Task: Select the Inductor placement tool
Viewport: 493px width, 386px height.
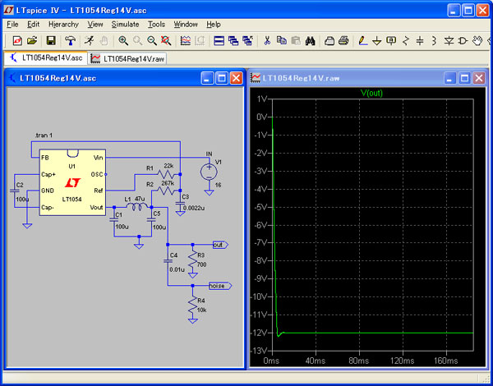Action: point(434,40)
